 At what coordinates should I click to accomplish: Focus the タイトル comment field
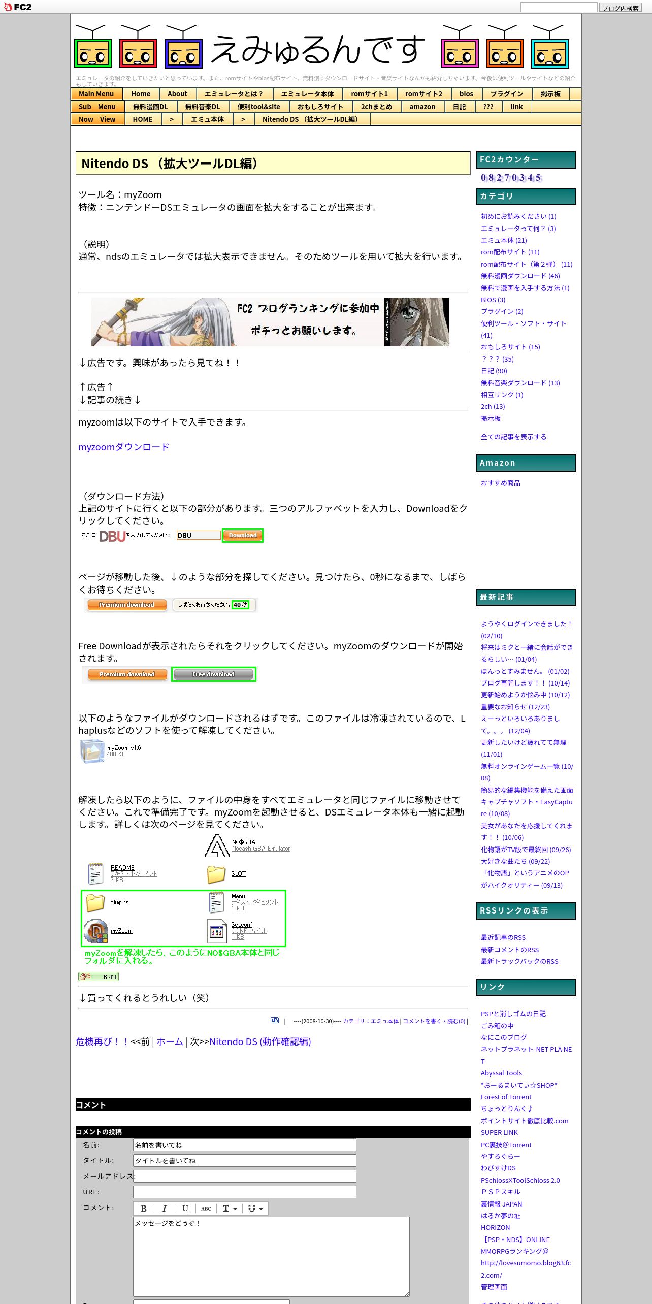[244, 1160]
